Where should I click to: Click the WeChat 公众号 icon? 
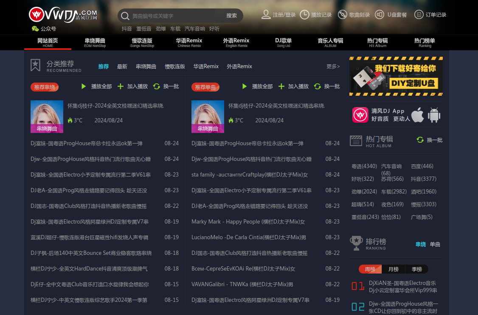(35, 29)
